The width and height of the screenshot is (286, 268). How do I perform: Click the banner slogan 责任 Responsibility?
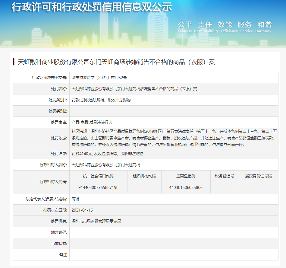tap(206, 27)
